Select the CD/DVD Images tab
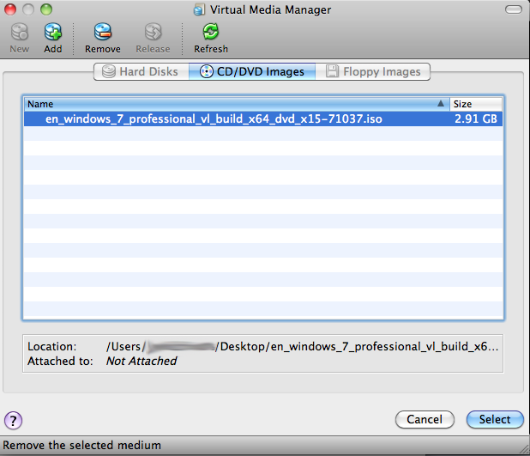The image size is (530, 456). click(252, 71)
